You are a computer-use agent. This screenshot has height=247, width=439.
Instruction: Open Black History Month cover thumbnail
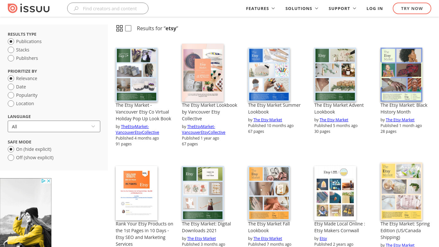401,75
